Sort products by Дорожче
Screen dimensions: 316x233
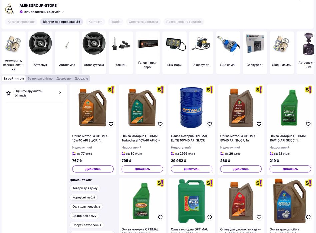pos(81,78)
